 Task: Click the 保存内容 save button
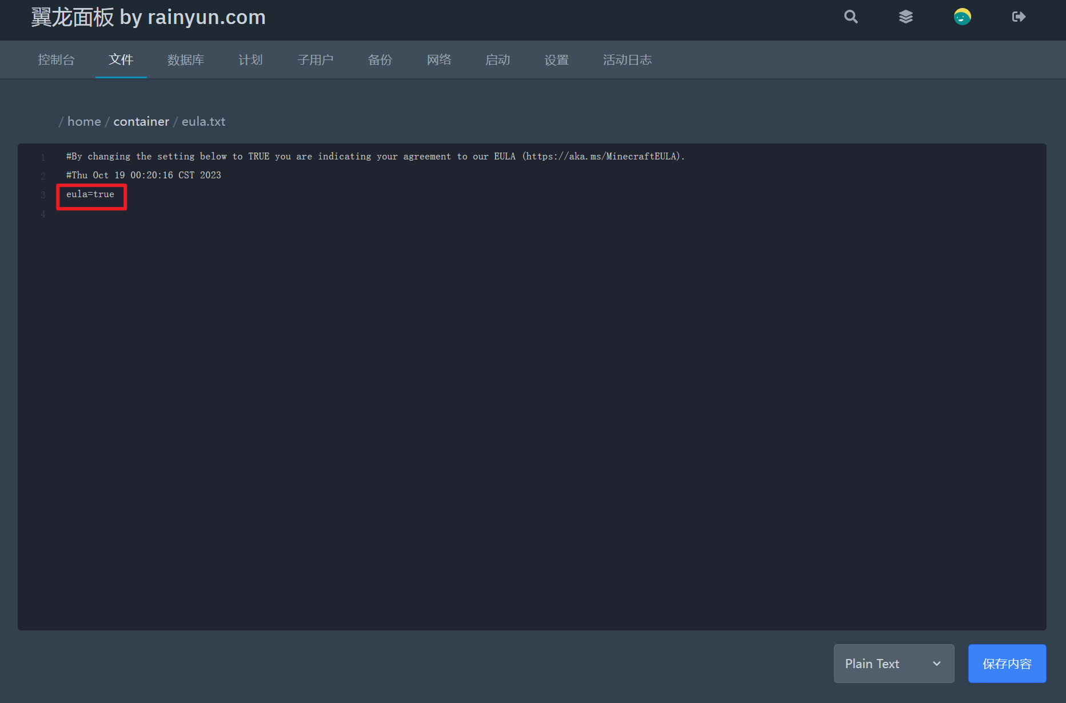click(x=1007, y=664)
